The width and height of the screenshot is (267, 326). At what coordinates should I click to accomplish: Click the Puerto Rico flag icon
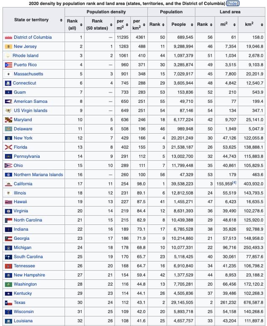(8, 65)
